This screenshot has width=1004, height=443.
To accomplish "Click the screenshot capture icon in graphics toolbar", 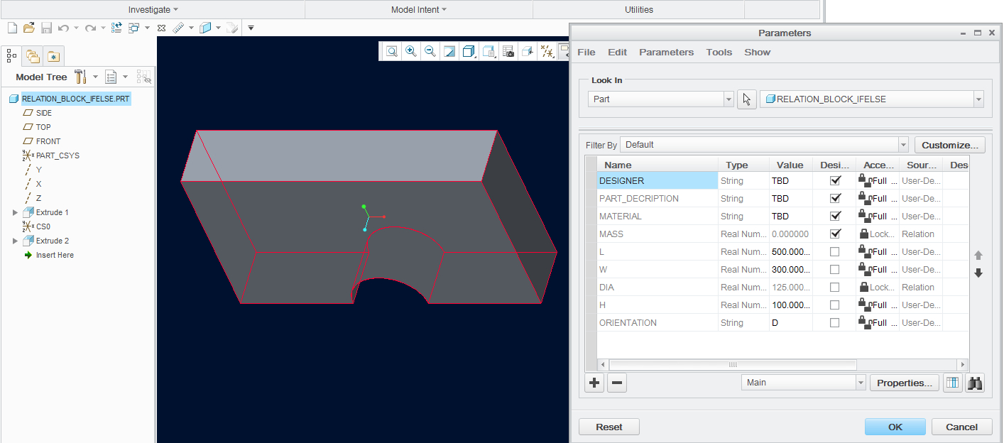I will pos(508,51).
